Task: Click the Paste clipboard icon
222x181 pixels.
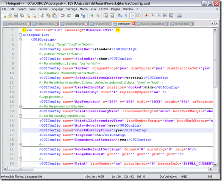Action: [x=55, y=16]
